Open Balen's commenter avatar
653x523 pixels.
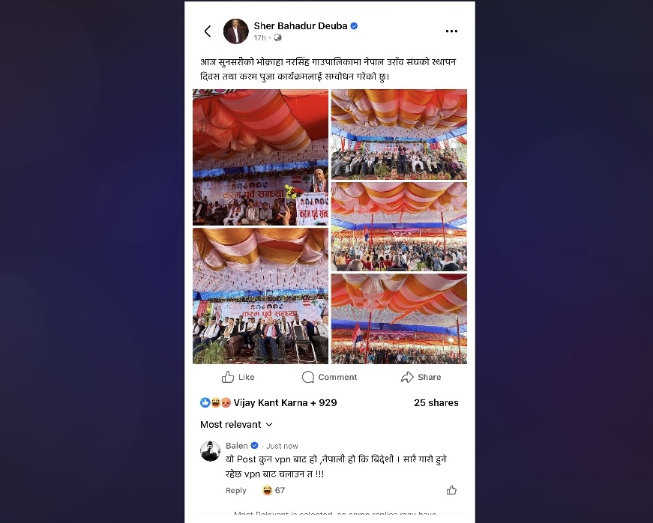coord(211,451)
